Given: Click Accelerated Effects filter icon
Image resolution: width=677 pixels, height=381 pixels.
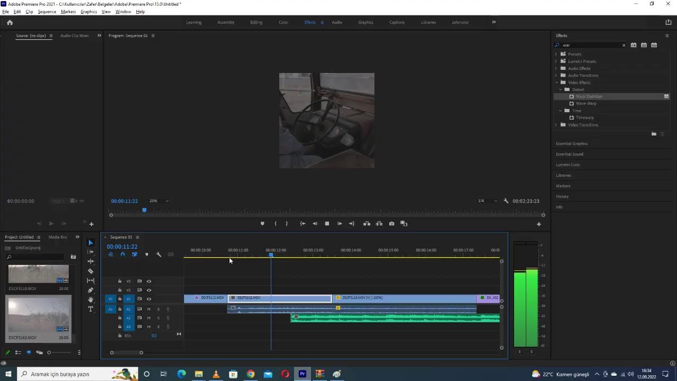Looking at the screenshot, I should point(634,45).
